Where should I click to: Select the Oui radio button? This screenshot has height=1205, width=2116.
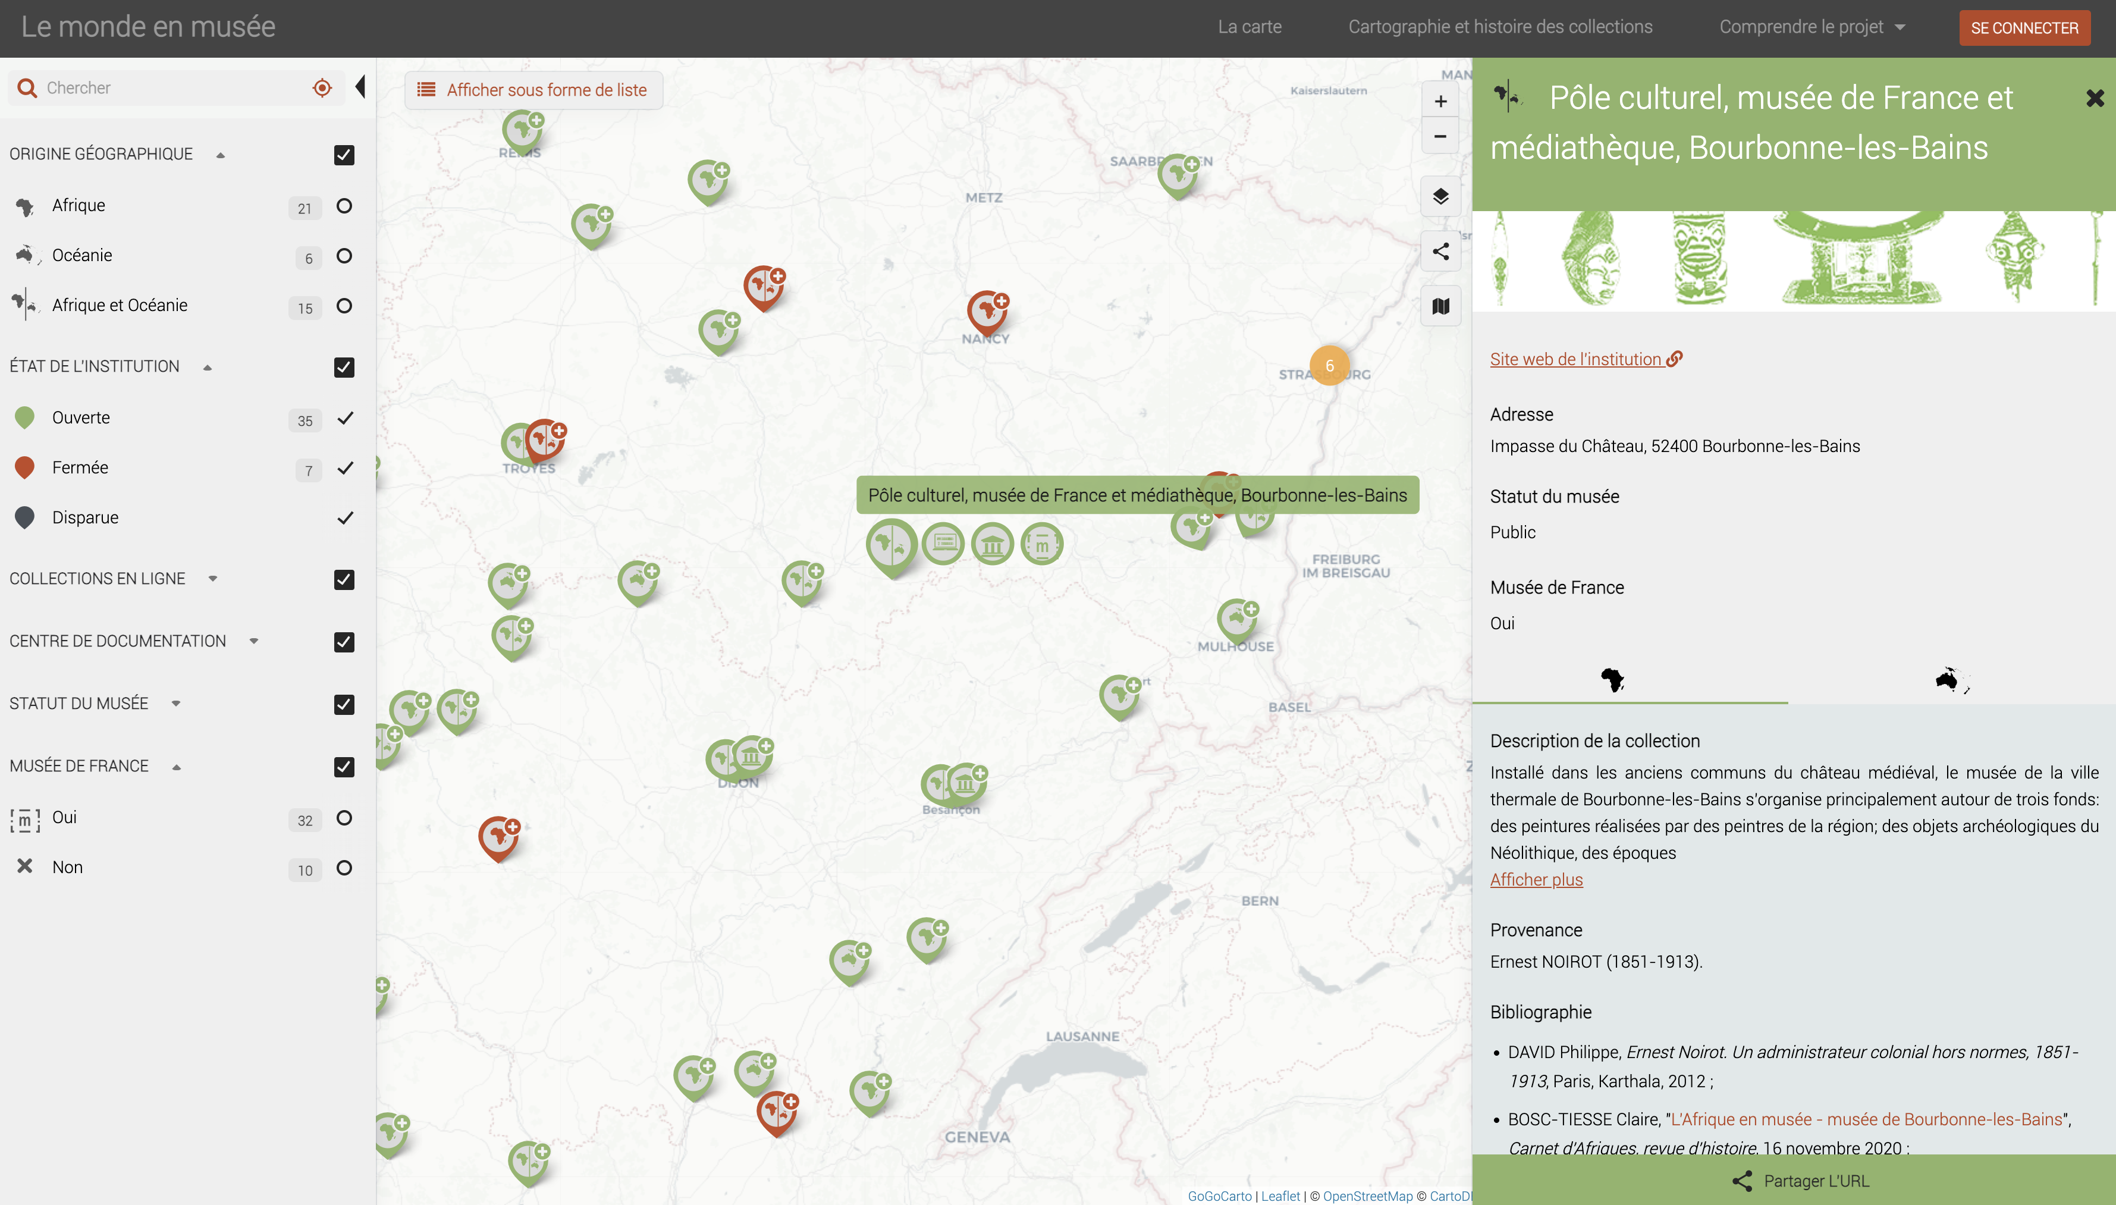(344, 818)
